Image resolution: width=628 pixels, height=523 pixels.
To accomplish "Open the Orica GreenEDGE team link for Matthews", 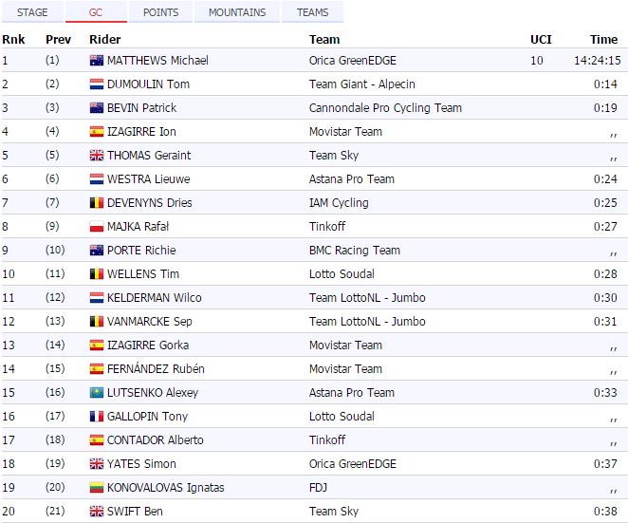I will click(x=353, y=61).
